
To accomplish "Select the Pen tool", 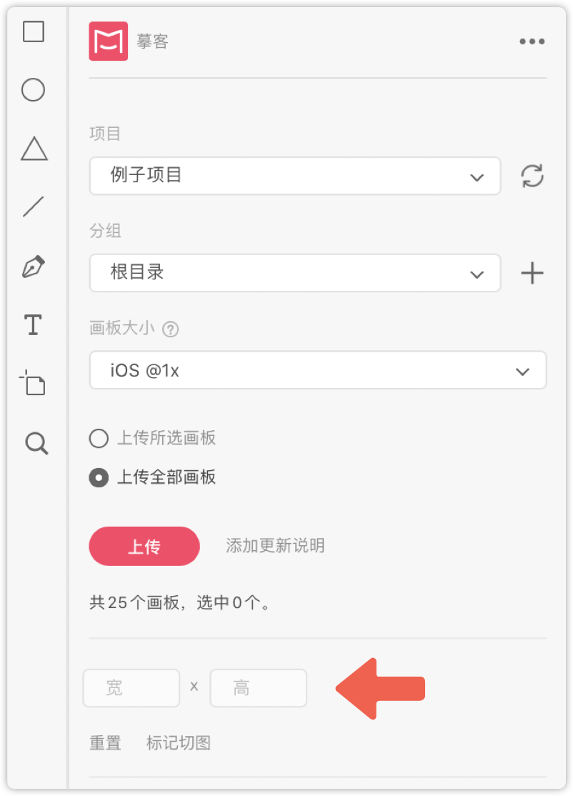I will tap(34, 266).
